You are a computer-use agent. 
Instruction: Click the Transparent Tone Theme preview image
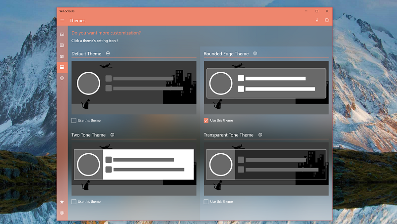point(266,169)
